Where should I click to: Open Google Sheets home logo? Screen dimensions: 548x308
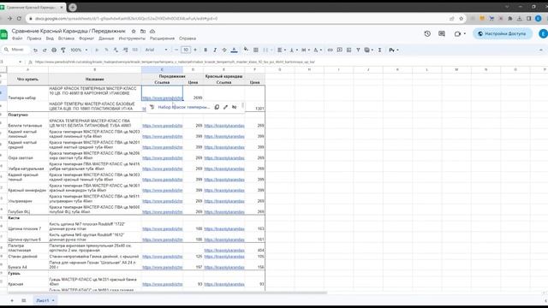pyautogui.click(x=3, y=34)
